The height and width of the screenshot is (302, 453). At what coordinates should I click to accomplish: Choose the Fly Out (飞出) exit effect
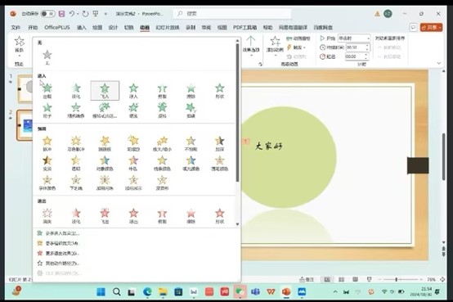pos(105,216)
